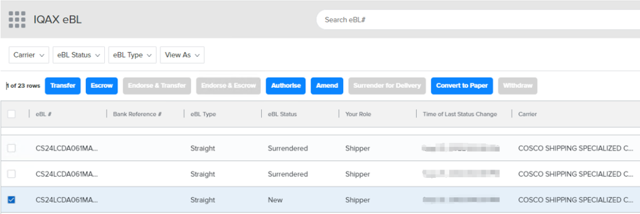Click the Your Role column header
Screen dimensions: 640x214
358,114
